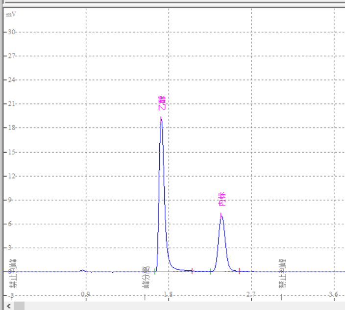
Task: Click the 乙醇 peak label
Action: tap(162, 103)
